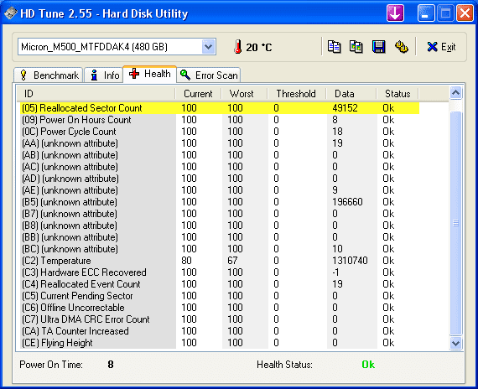
Task: Click the Temperature worst value 67
Action: [x=232, y=261]
